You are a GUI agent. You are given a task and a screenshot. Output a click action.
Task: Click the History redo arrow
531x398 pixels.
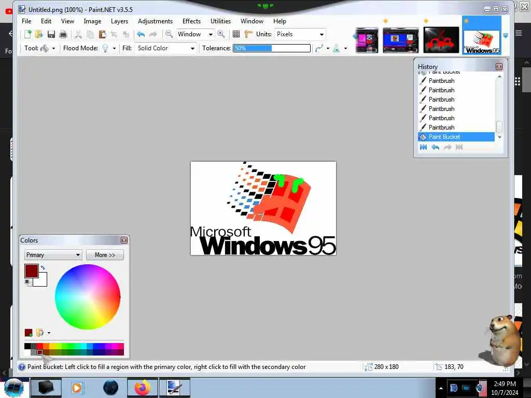point(448,147)
